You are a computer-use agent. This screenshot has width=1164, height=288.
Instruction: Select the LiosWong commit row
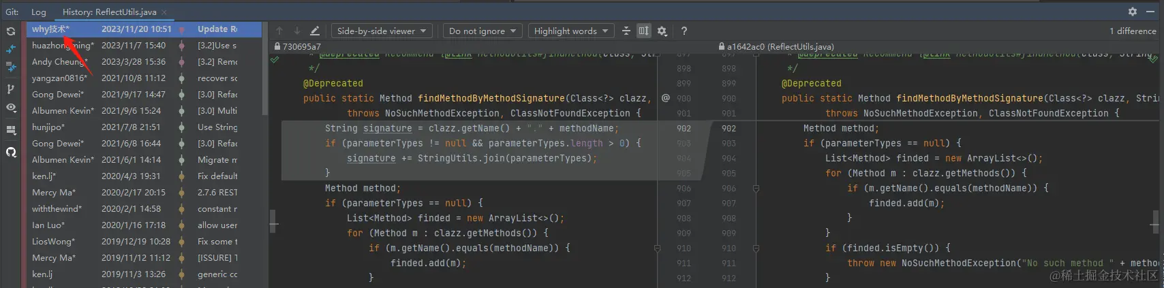click(144, 242)
